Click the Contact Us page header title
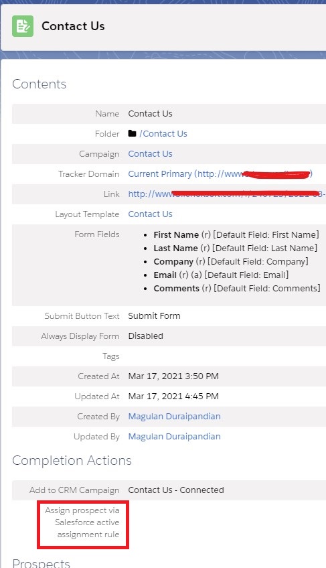Screen dimensions: 326x568 [73, 26]
